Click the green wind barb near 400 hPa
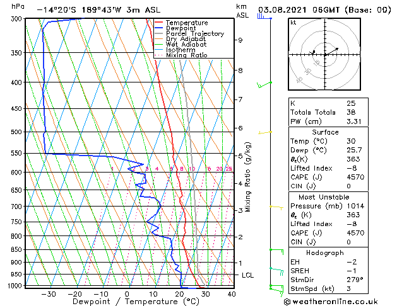Screen dimensions: 397x306 click(264, 84)
